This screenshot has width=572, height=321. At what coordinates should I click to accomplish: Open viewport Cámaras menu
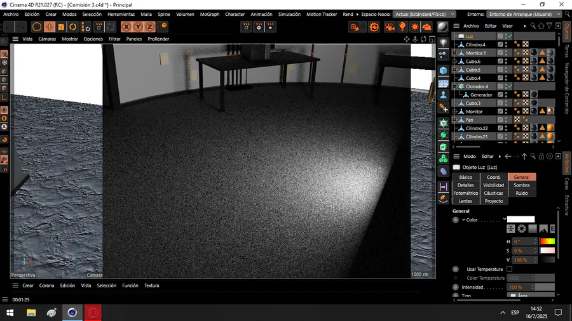click(x=47, y=39)
